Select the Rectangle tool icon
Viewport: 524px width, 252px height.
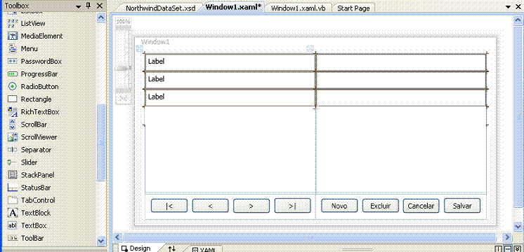coord(13,99)
